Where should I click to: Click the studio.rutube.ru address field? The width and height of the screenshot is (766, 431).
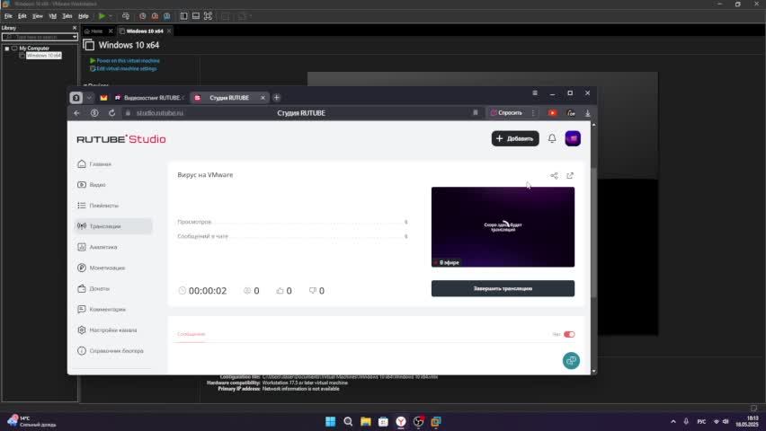click(160, 113)
